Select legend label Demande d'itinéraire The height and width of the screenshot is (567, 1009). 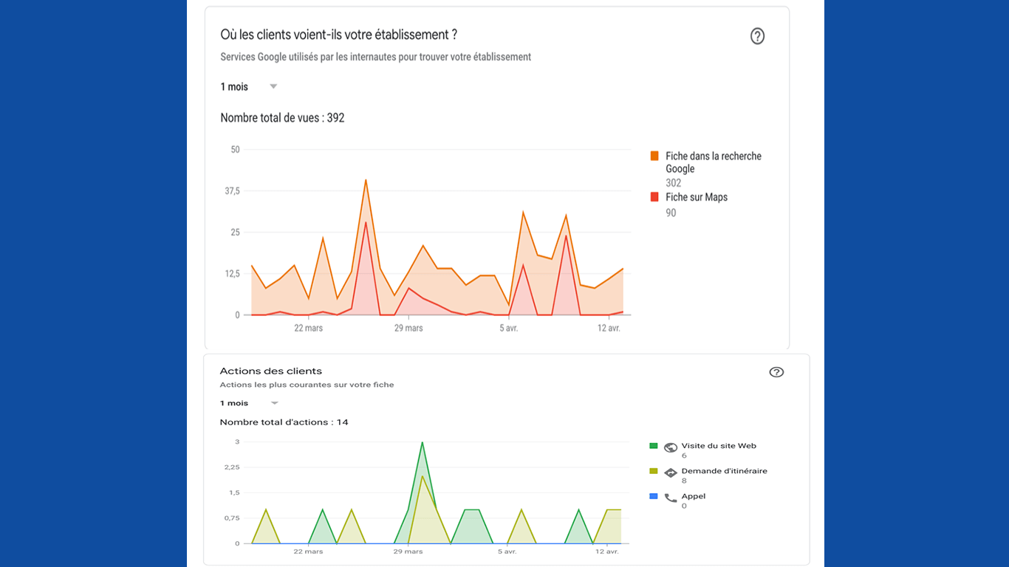[725, 471]
